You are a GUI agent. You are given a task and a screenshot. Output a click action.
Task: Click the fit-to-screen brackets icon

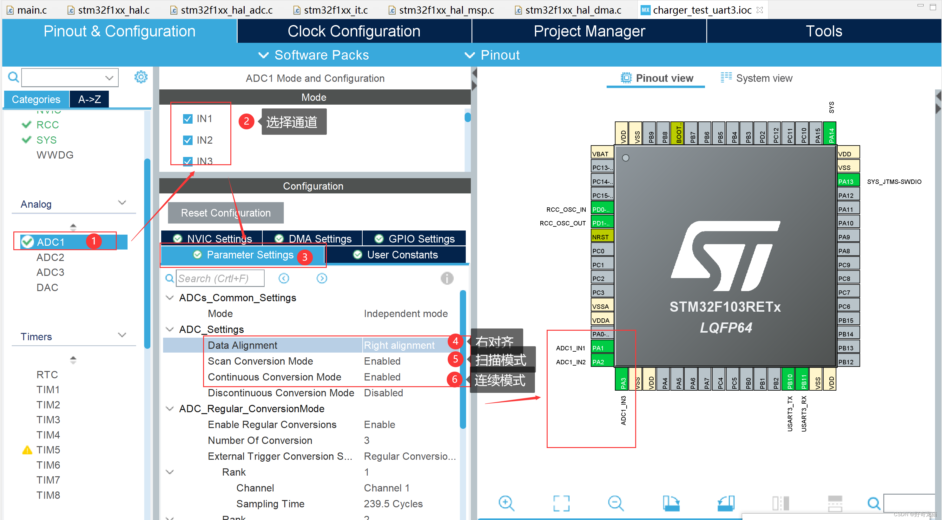(x=561, y=503)
